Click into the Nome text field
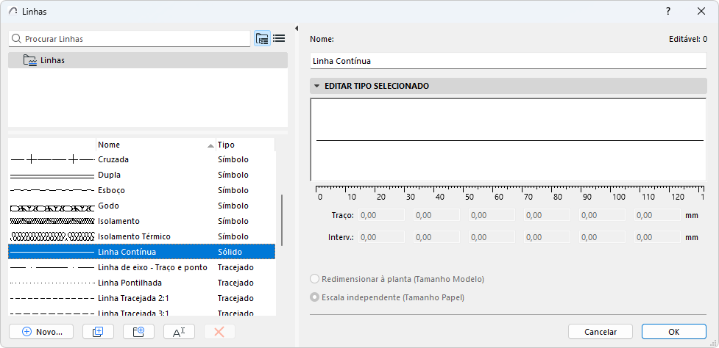Image resolution: width=719 pixels, height=348 pixels. pos(508,61)
